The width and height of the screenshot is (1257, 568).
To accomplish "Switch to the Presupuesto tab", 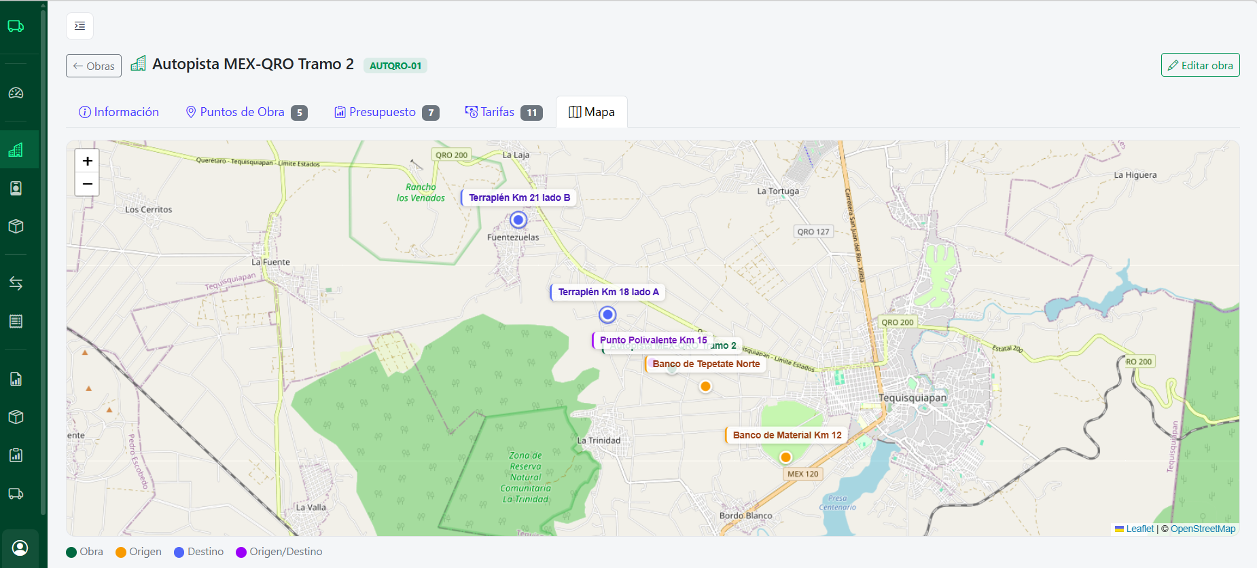I will [x=387, y=112].
